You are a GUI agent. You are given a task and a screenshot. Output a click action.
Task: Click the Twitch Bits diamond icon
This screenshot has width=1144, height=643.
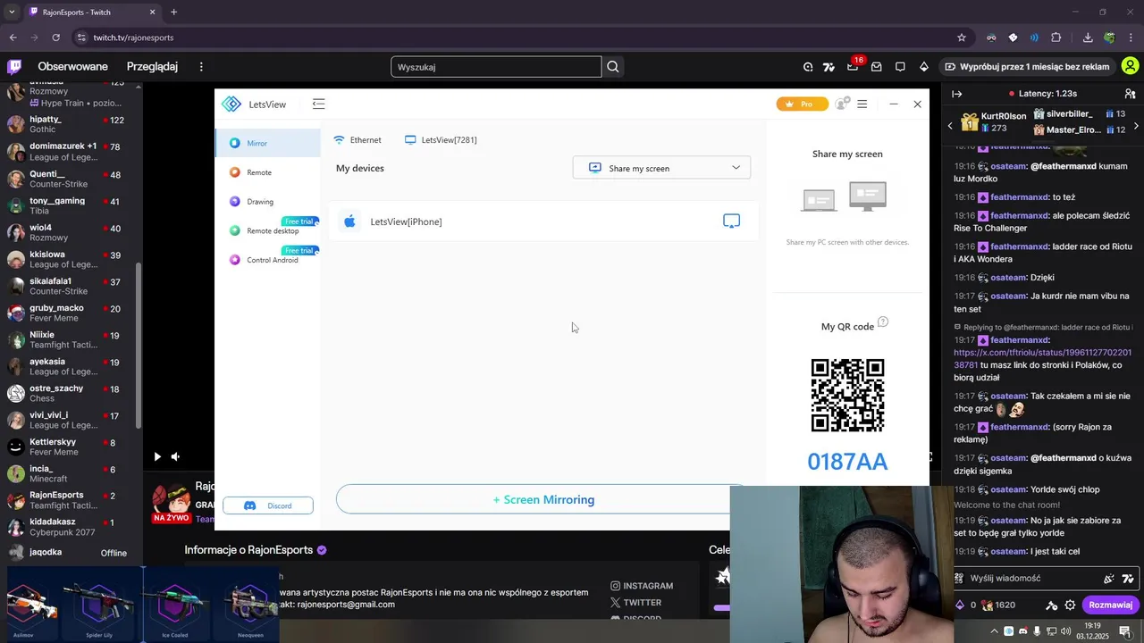pos(924,66)
